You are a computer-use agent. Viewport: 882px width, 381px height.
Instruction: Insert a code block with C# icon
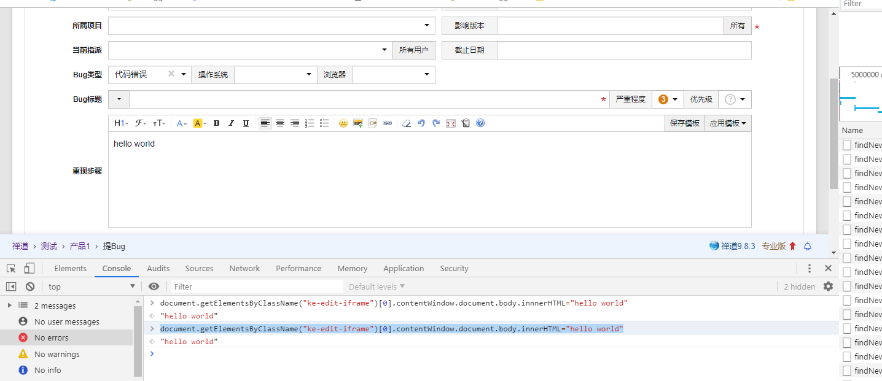[x=372, y=123]
